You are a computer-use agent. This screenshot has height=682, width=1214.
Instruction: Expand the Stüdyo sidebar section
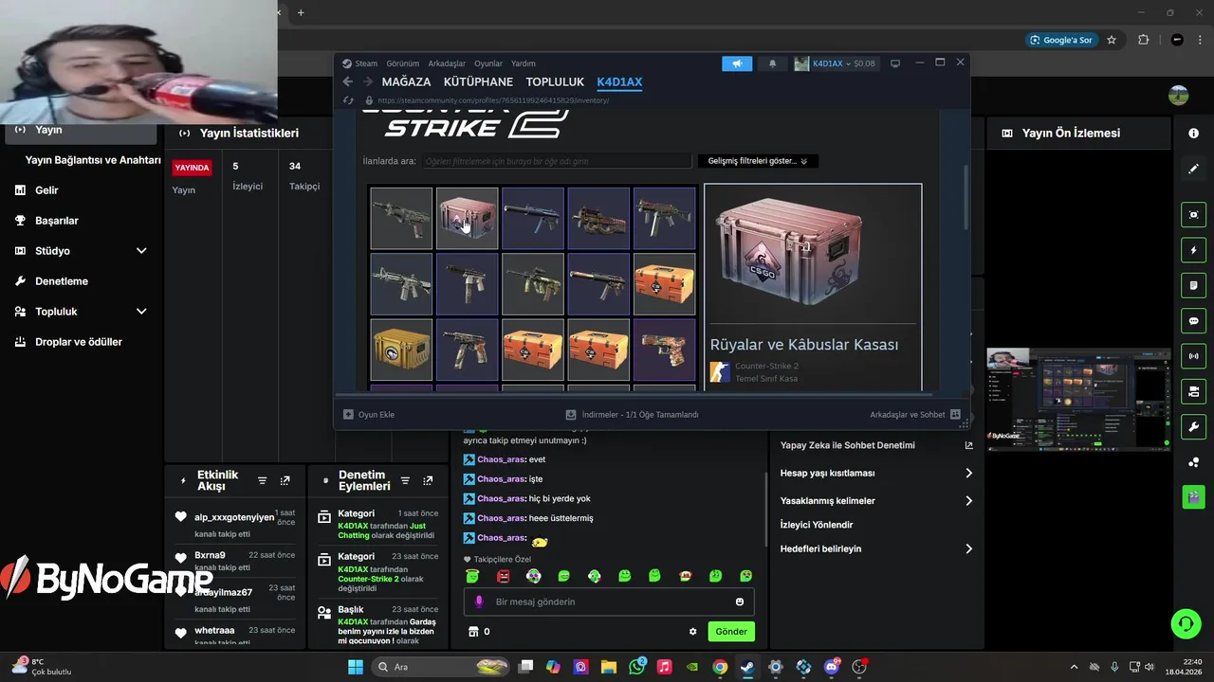click(x=141, y=251)
